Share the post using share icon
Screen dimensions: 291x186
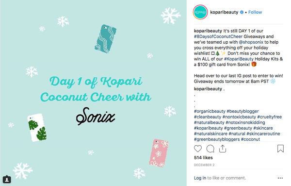pyautogui.click(x=223, y=149)
